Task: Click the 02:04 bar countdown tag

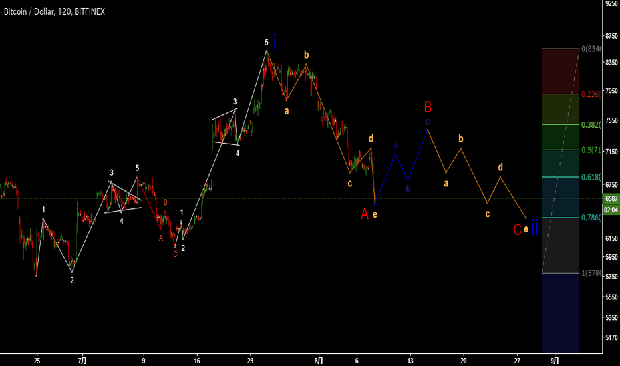Action: point(611,210)
